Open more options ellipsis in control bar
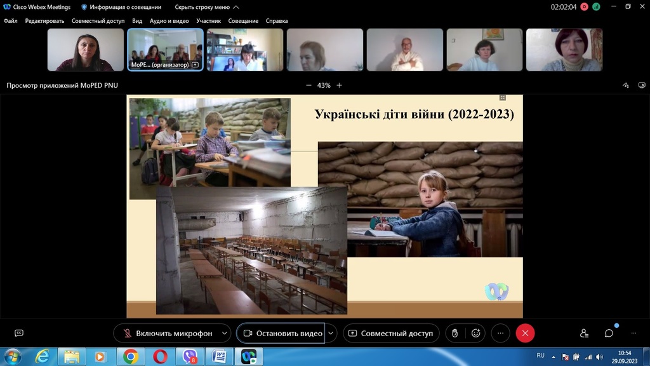 tap(500, 333)
